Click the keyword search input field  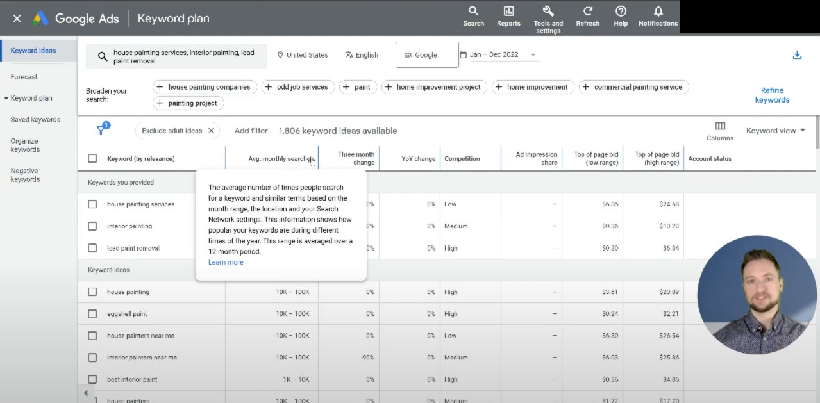click(185, 56)
